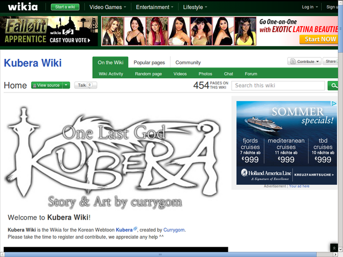Viewport: 343px width, 257px height.
Task: Click the Wikia logo
Action: click(x=23, y=7)
